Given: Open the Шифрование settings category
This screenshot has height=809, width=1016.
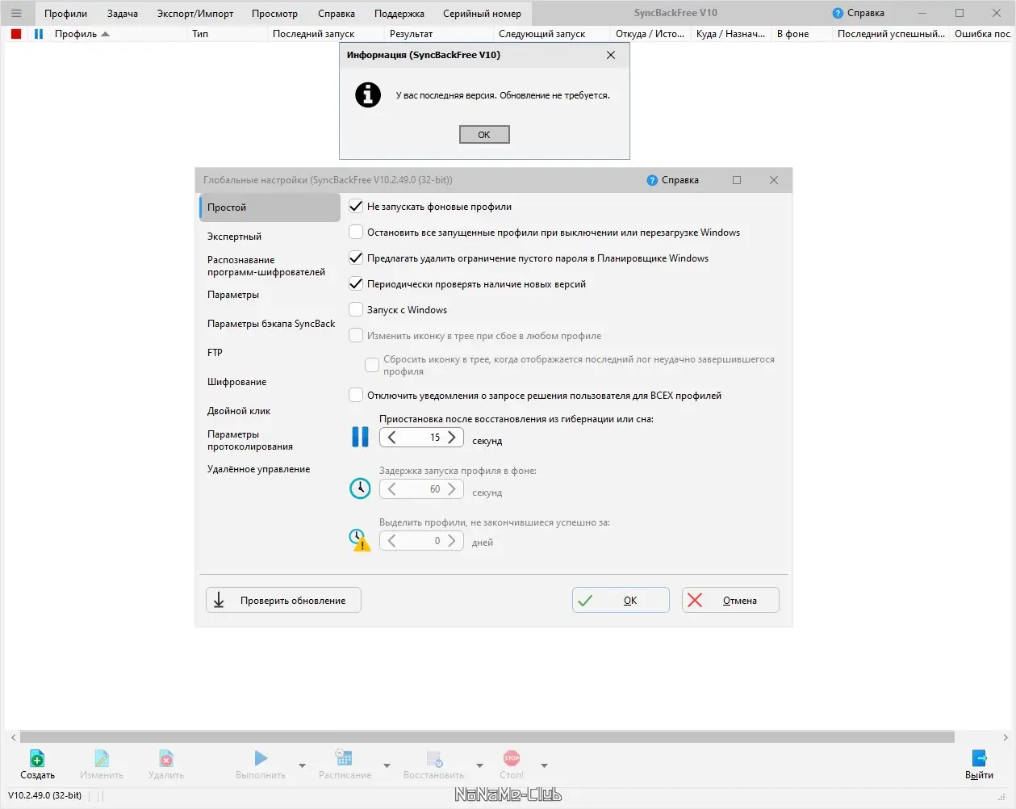Looking at the screenshot, I should click(x=270, y=382).
